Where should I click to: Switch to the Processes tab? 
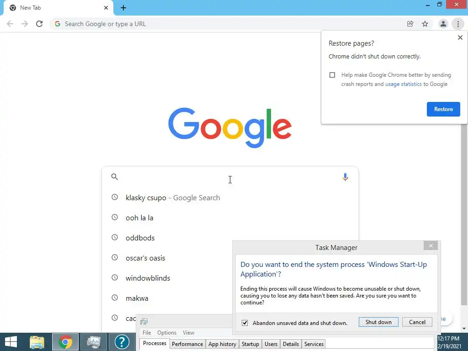tap(154, 343)
